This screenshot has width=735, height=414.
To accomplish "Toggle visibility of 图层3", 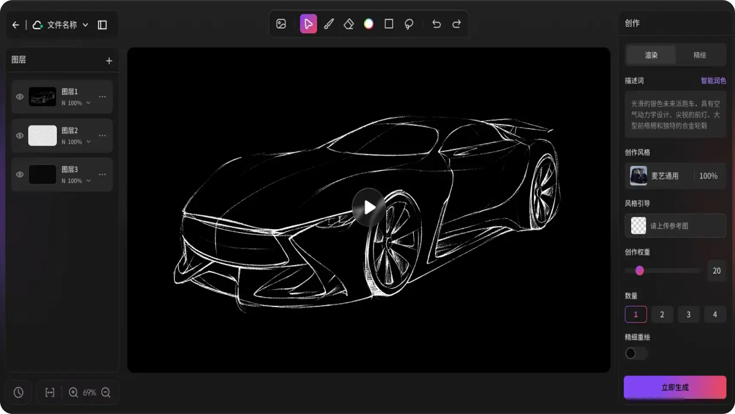I will click(x=20, y=174).
